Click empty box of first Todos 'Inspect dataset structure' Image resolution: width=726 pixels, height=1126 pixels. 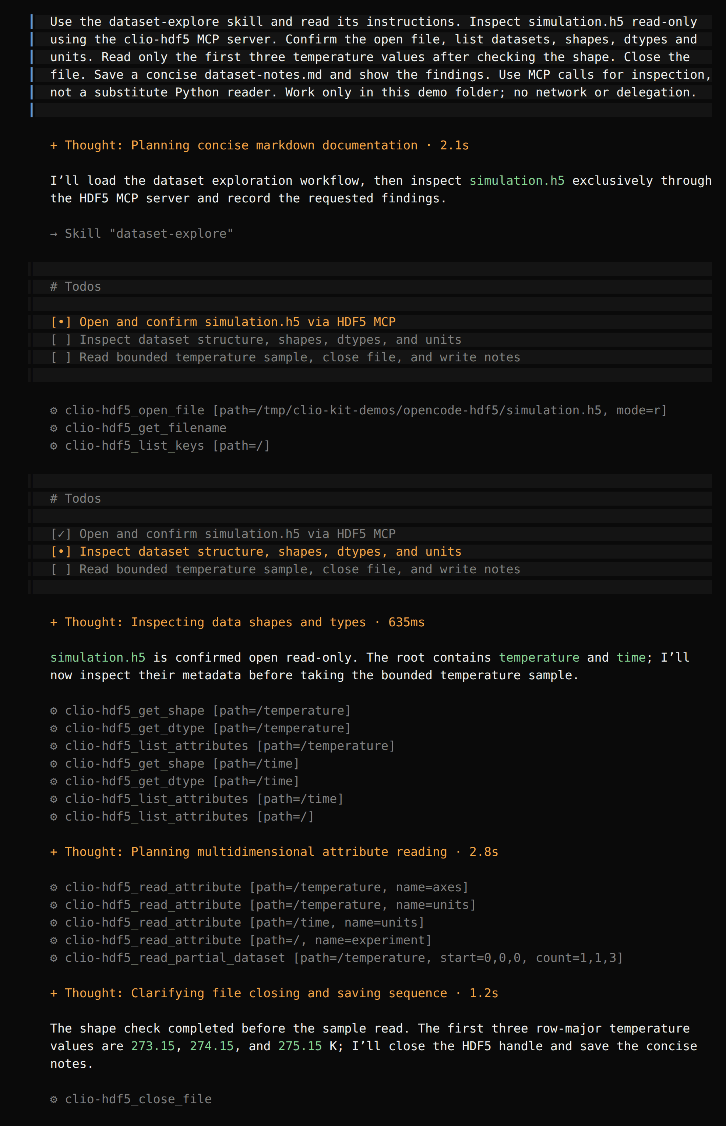[61, 340]
